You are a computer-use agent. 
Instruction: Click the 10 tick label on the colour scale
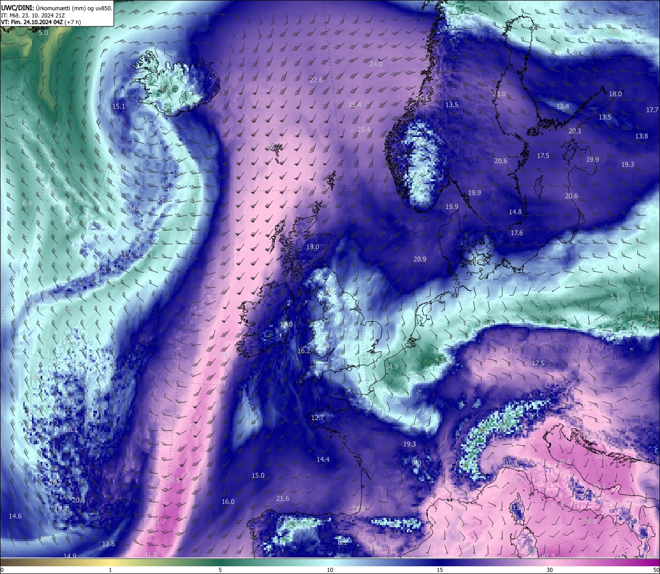[x=329, y=570]
